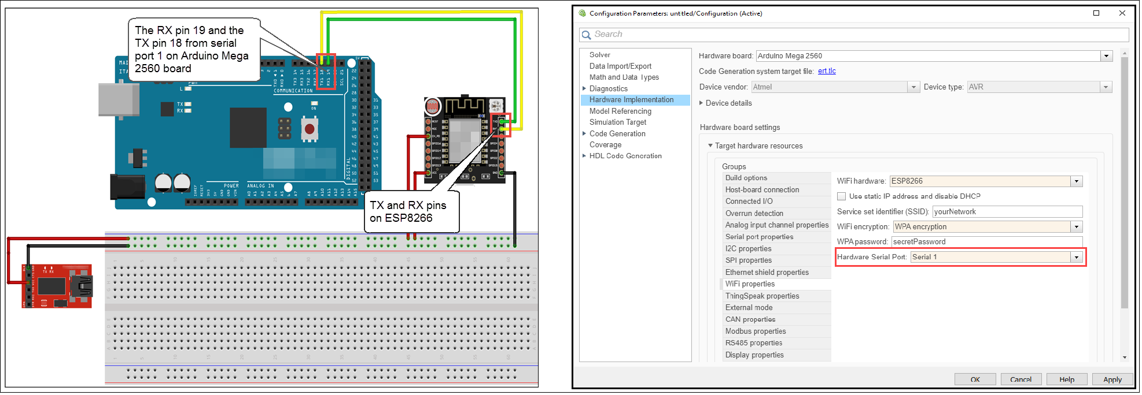Image resolution: width=1142 pixels, height=395 pixels.
Task: Click the Apply button
Action: (1112, 379)
